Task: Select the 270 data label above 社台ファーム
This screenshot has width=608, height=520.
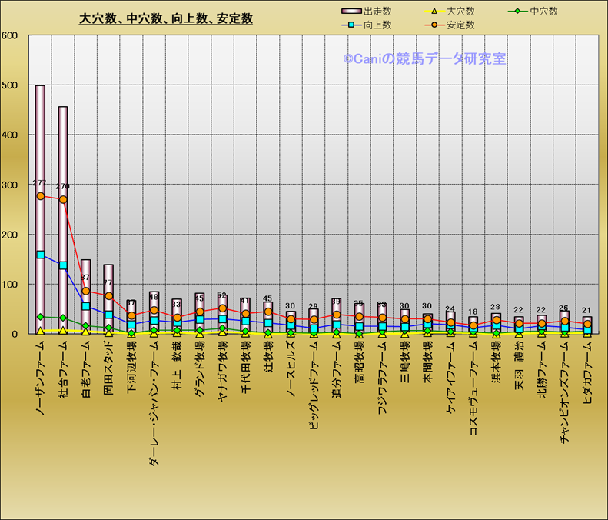Action: tap(63, 187)
